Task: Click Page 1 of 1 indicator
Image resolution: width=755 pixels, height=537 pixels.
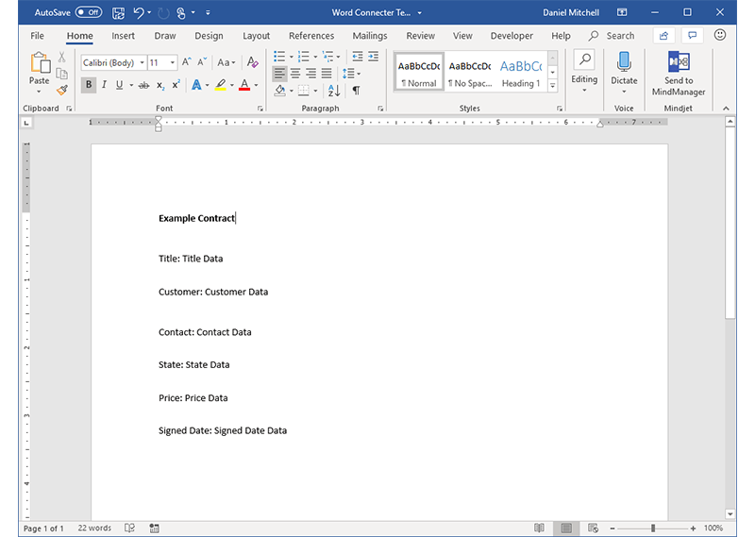Action: (x=43, y=529)
